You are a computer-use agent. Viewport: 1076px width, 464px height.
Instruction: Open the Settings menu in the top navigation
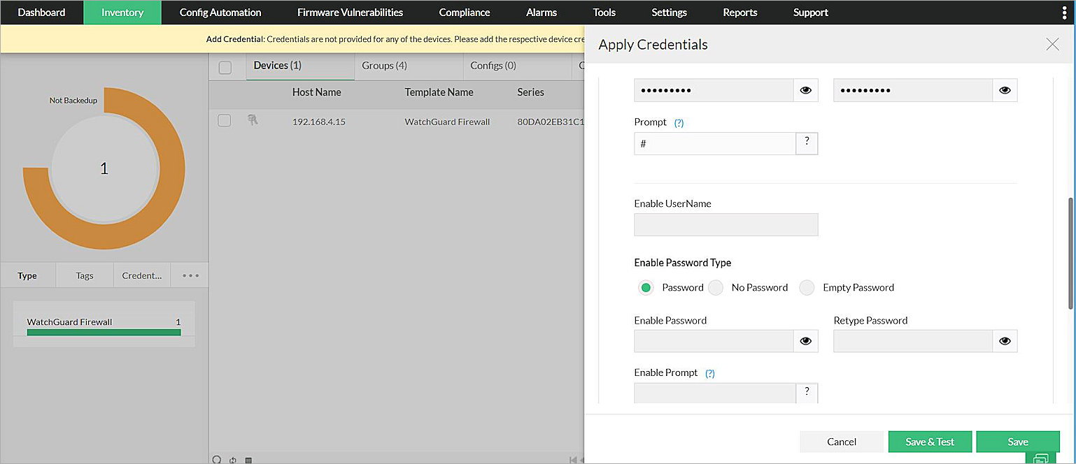(669, 12)
